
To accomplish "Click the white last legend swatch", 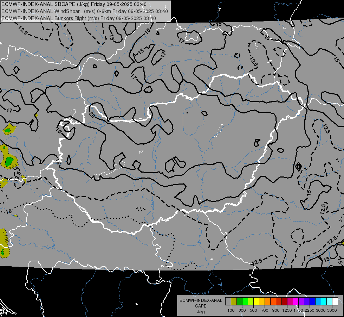I will (x=335, y=301).
